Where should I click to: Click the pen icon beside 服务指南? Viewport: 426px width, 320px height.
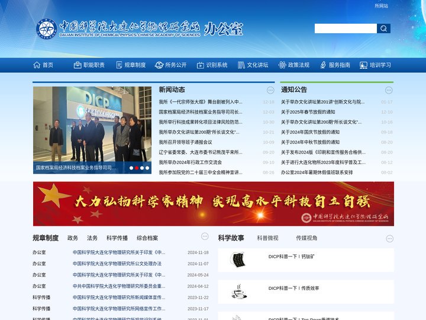[x=323, y=65]
